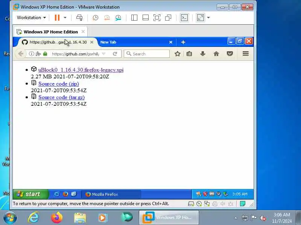Open Action Center flag in tray
This screenshot has width=301, height=225.
[254, 218]
